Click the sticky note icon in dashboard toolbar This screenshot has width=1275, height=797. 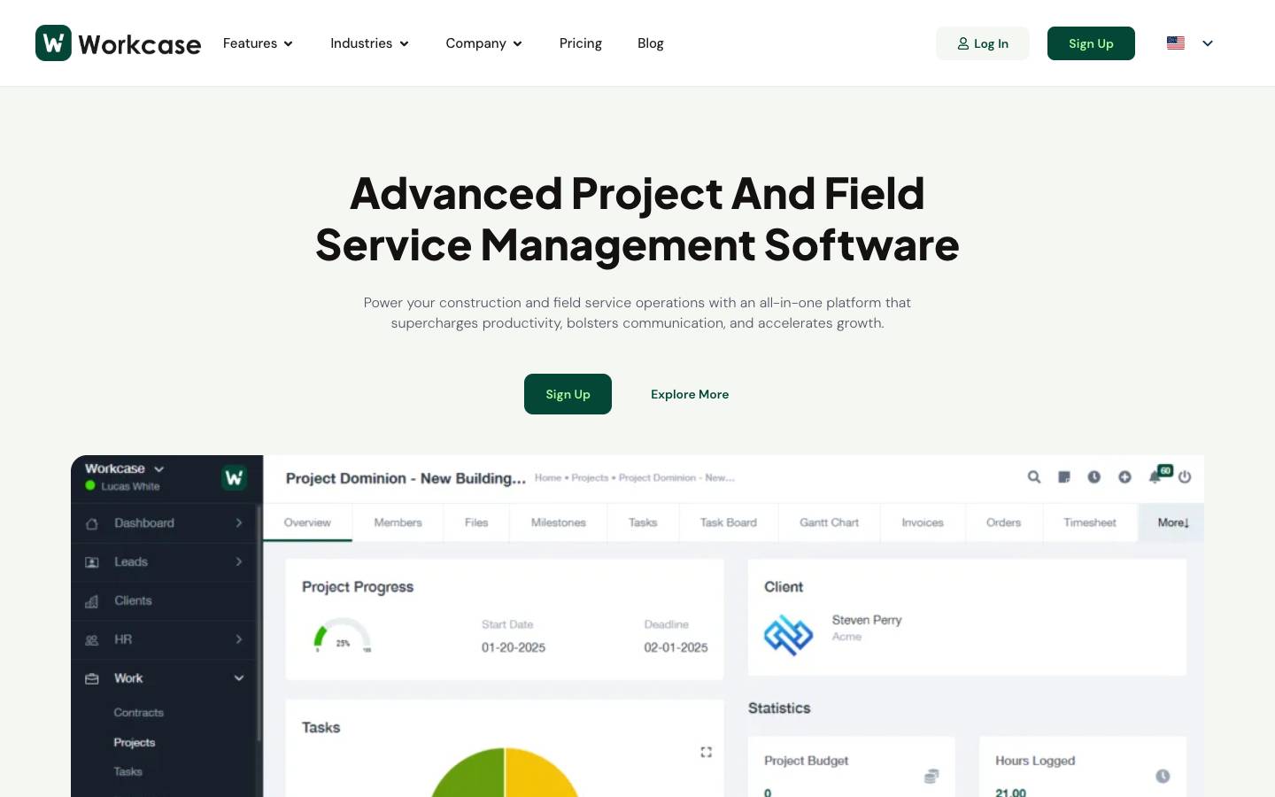pyautogui.click(x=1064, y=477)
